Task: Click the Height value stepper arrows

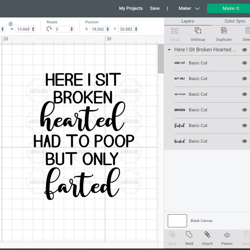Action: click(x=33, y=29)
